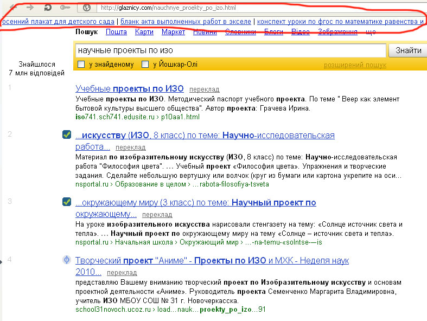Open the Карти tab
This screenshot has width=427, height=321.
144,32
